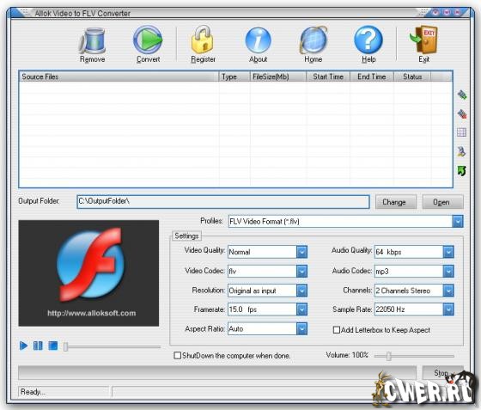This screenshot has width=481, height=410.
Task: Click the Open output folder button
Action: (x=442, y=202)
